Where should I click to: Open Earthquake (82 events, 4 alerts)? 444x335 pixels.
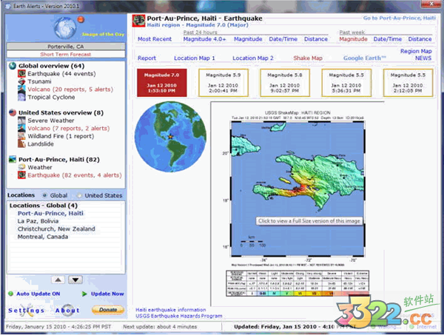click(75, 175)
